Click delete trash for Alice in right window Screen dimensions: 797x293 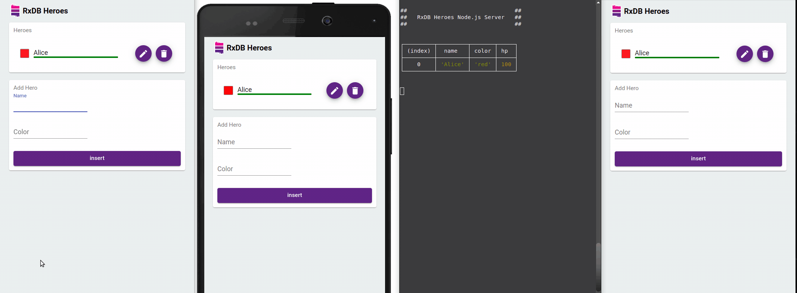click(765, 54)
